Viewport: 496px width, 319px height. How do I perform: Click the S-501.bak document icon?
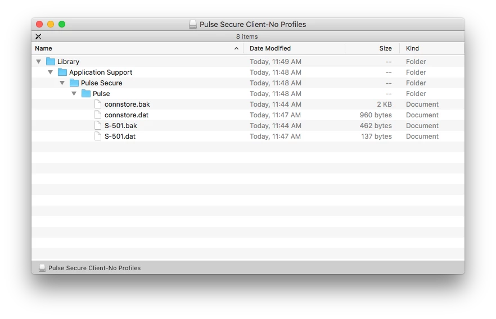(98, 125)
